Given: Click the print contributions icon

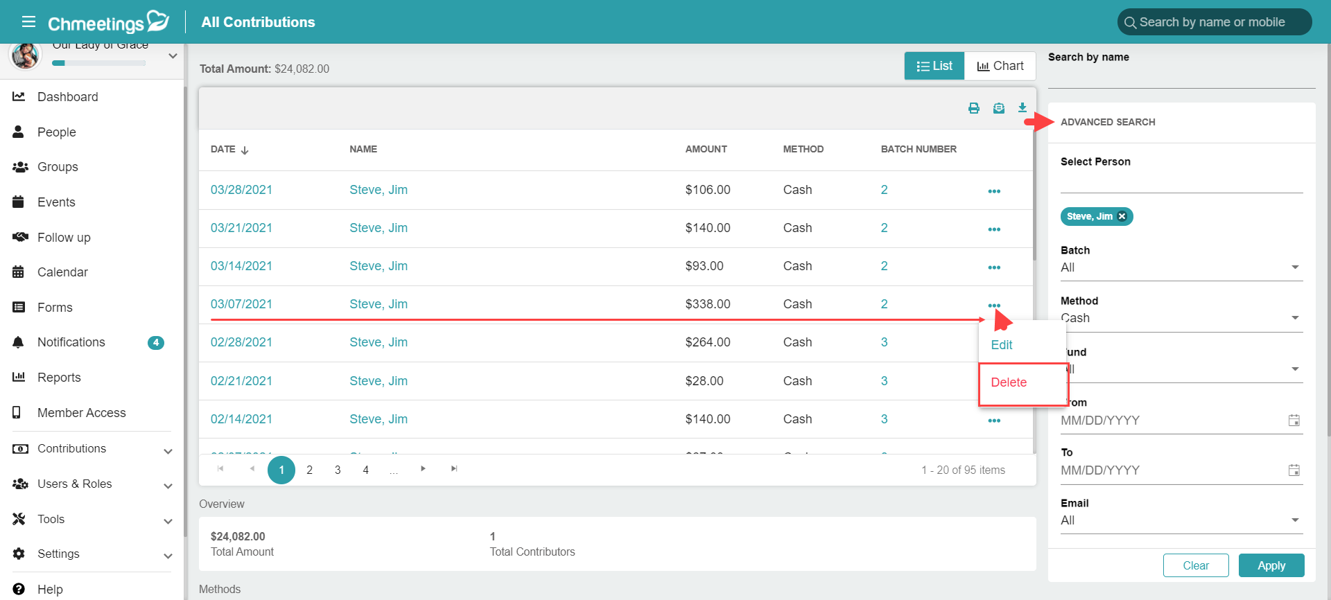Looking at the screenshot, I should tap(974, 108).
